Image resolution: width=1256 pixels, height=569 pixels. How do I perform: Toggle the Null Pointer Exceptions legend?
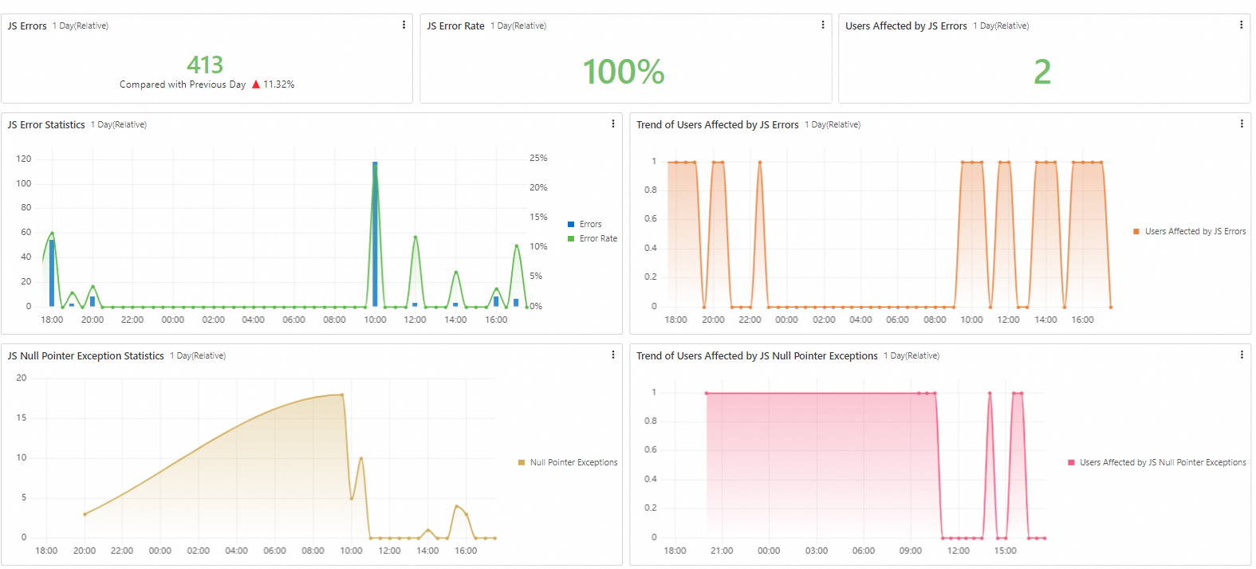[568, 463]
